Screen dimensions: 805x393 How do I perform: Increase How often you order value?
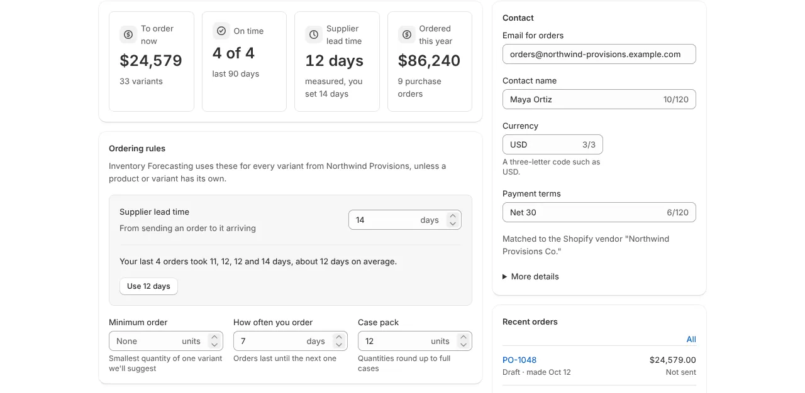[x=339, y=337]
